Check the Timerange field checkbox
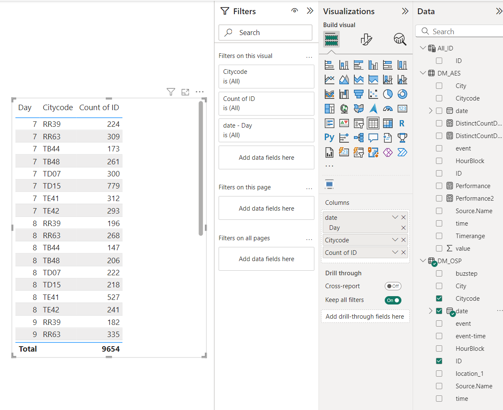Screen dimensions: 503x410 [x=439, y=236]
